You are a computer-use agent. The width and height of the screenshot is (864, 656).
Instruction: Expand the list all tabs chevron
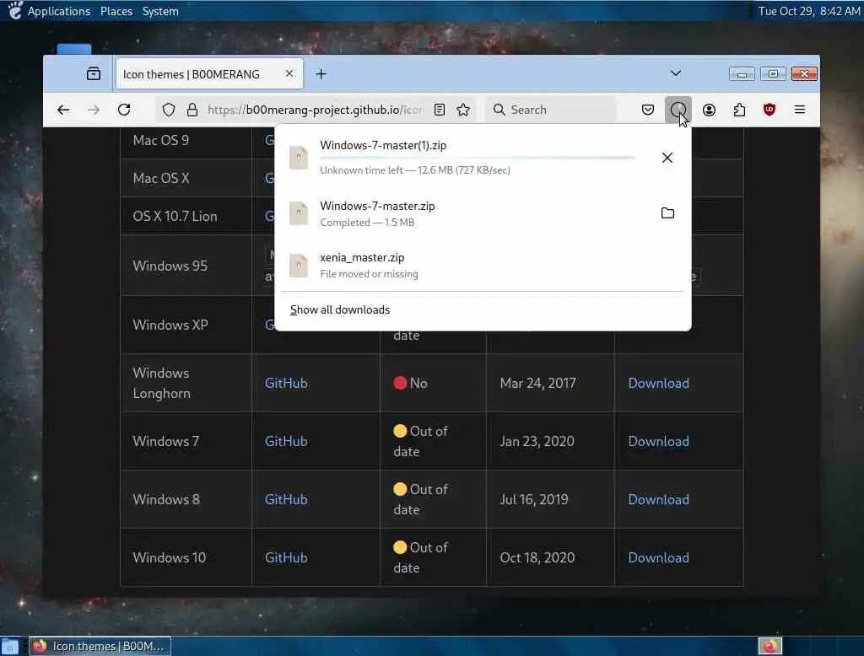[676, 73]
